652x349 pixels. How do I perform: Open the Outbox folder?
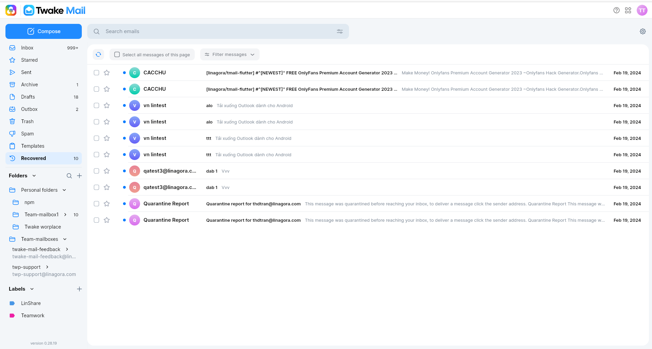(x=44, y=109)
